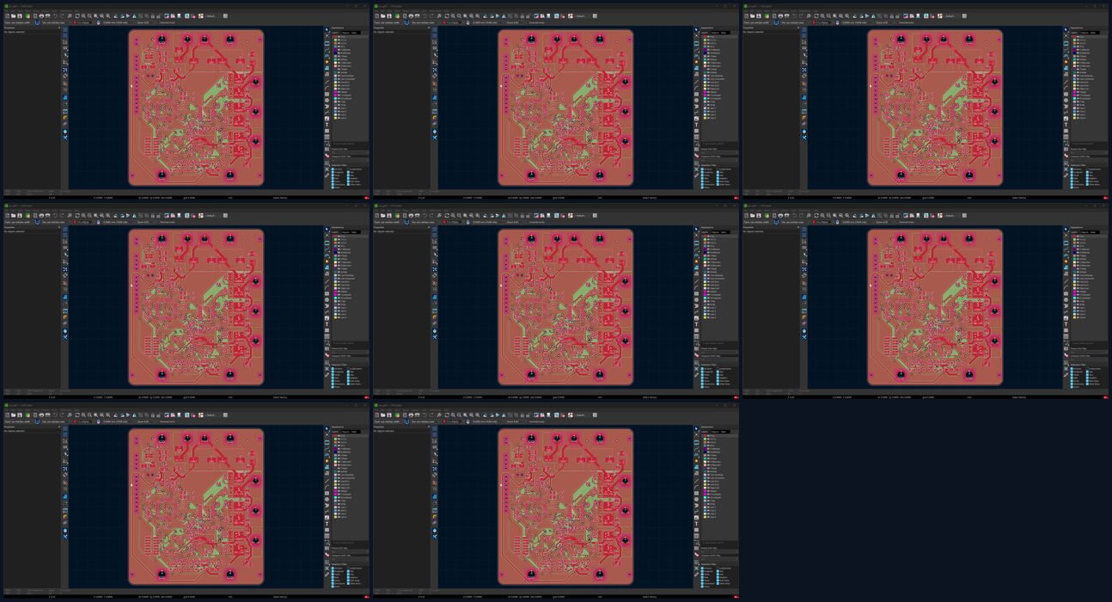
Task: Click Plot icon in bottom-left window toolbar
Action: (x=47, y=415)
